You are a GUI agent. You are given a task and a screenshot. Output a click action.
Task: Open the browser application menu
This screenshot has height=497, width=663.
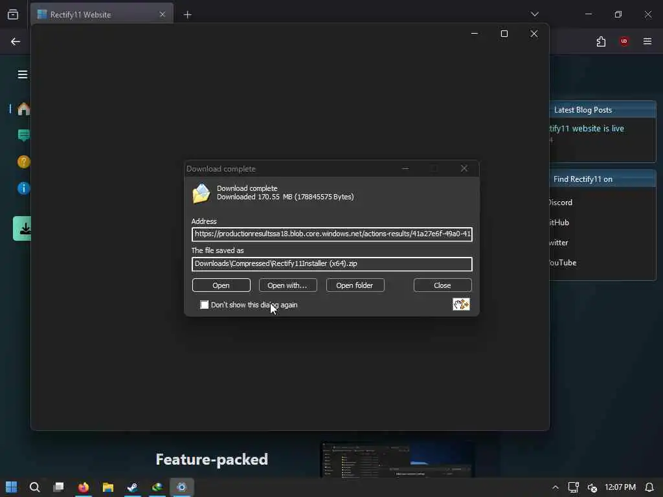[647, 41]
